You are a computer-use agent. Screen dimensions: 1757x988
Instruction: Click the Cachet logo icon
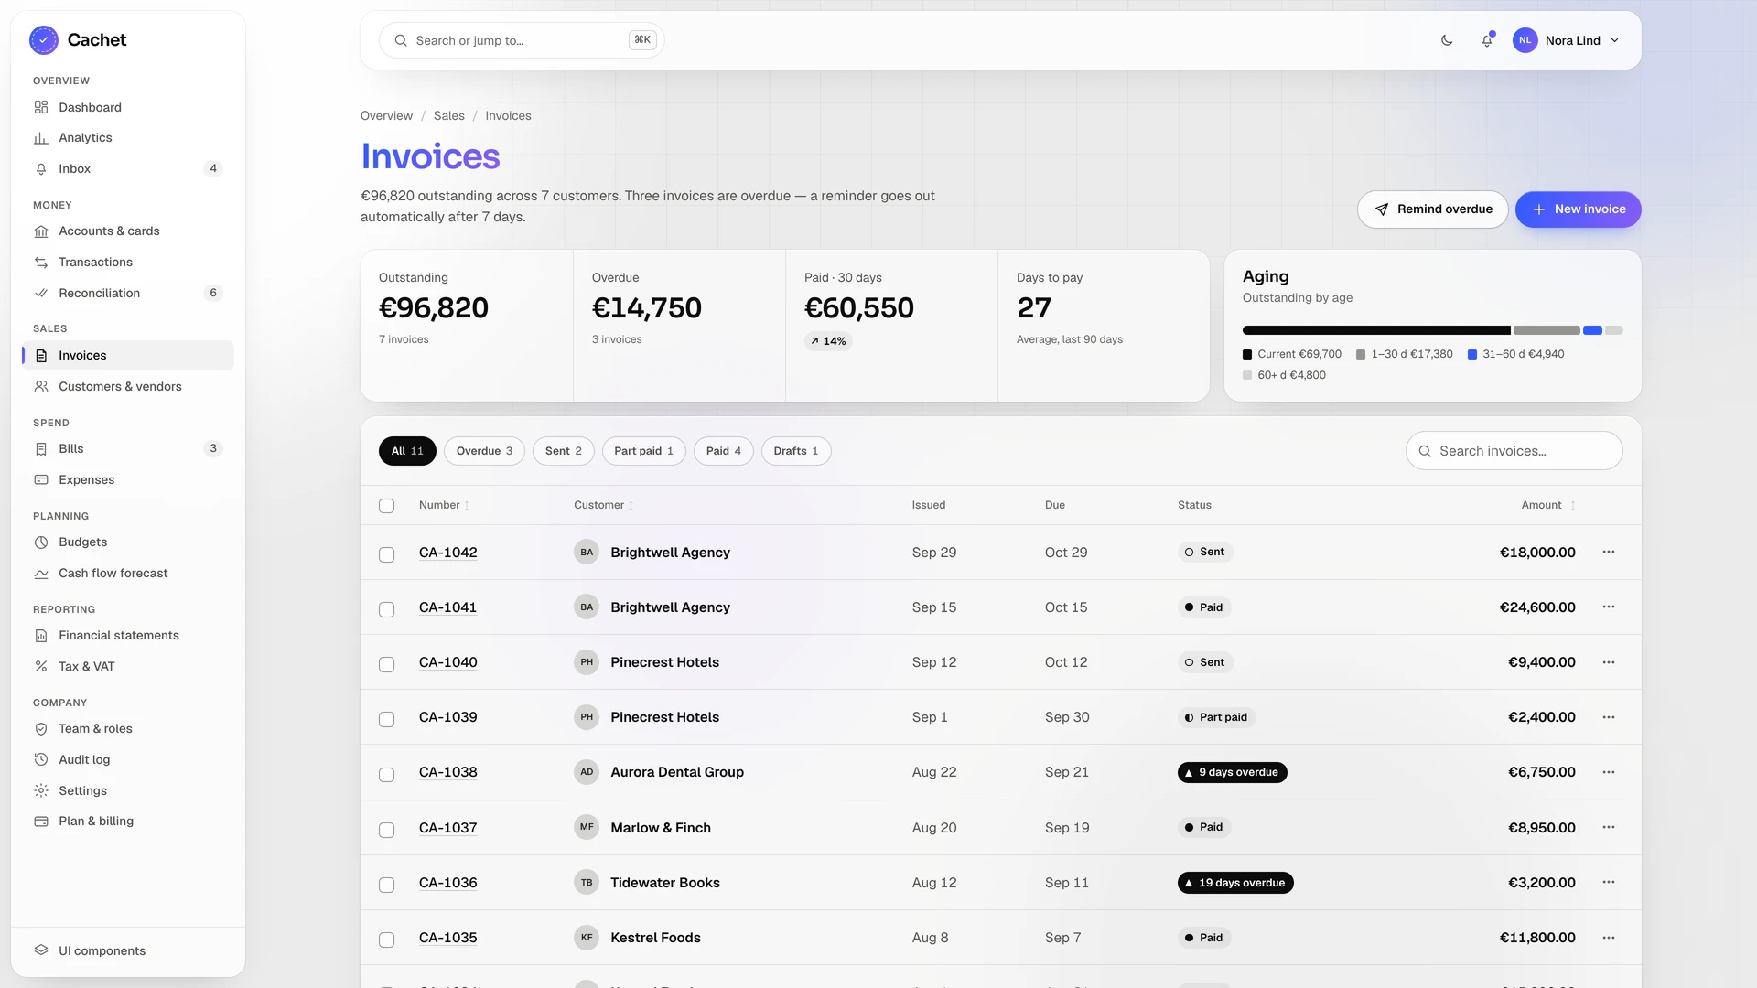(44, 40)
